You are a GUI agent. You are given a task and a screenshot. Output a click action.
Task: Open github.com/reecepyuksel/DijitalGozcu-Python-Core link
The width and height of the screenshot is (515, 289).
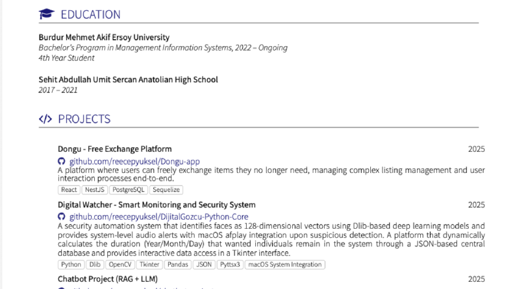click(x=158, y=216)
